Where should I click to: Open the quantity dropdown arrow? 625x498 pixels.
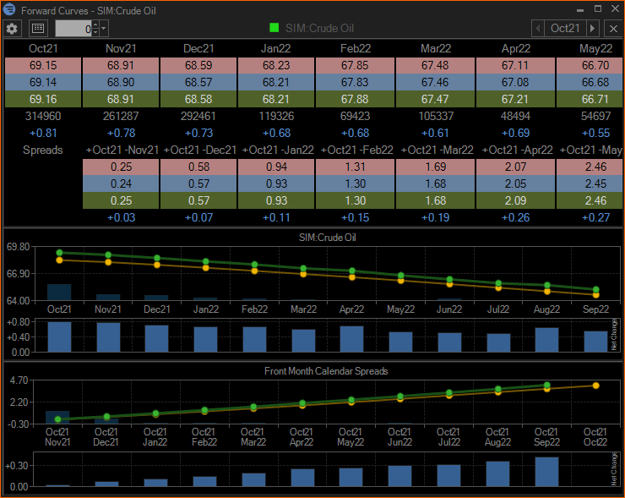tap(104, 28)
